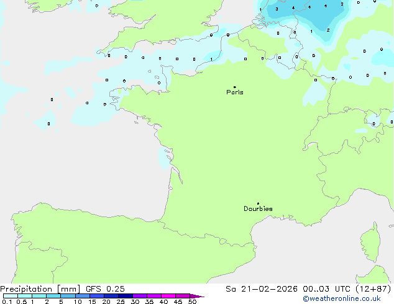Click the Paris location dot marker
Image resolution: width=394 pixels, height=304 pixels.
click(x=235, y=87)
